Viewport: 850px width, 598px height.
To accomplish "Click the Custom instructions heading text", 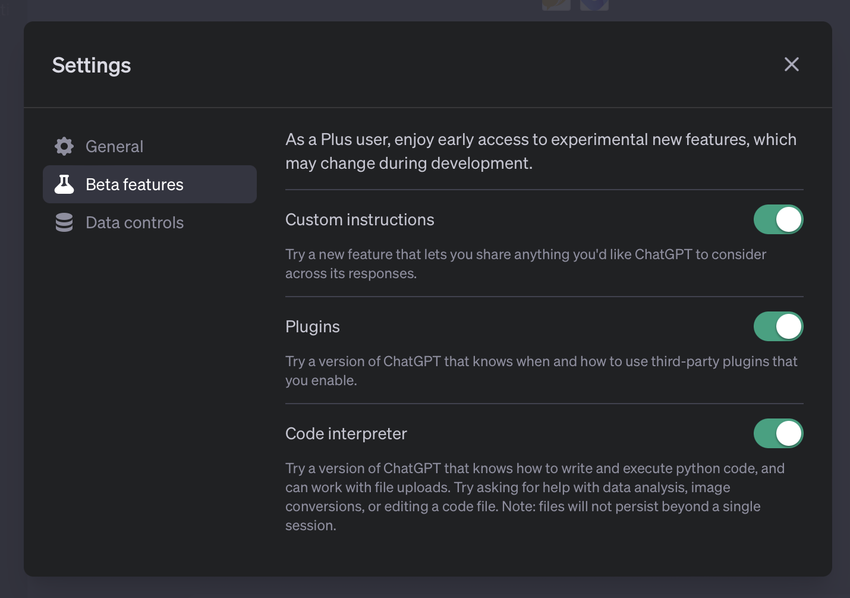I will point(360,220).
